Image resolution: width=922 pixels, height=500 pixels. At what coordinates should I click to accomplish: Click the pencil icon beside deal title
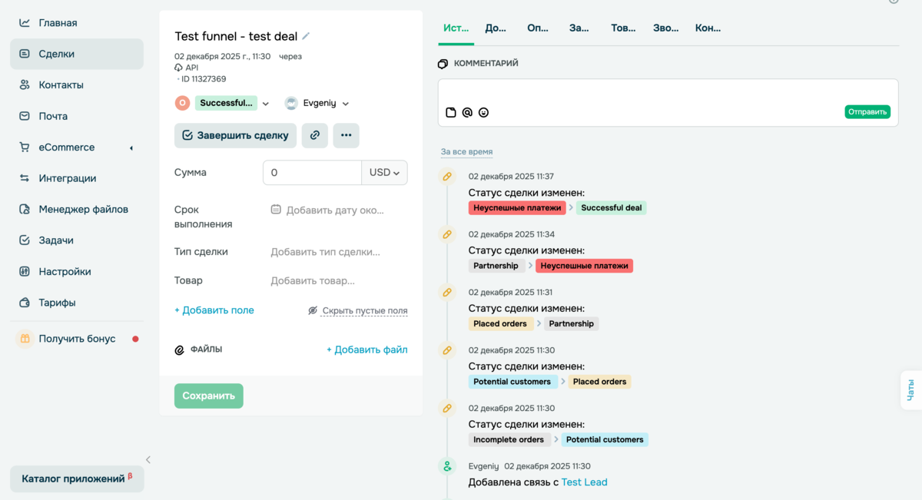click(306, 36)
